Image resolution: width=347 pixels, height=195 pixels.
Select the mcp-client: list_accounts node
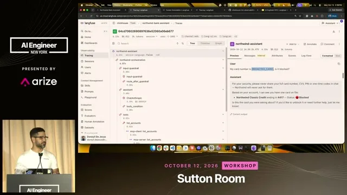point(143,131)
